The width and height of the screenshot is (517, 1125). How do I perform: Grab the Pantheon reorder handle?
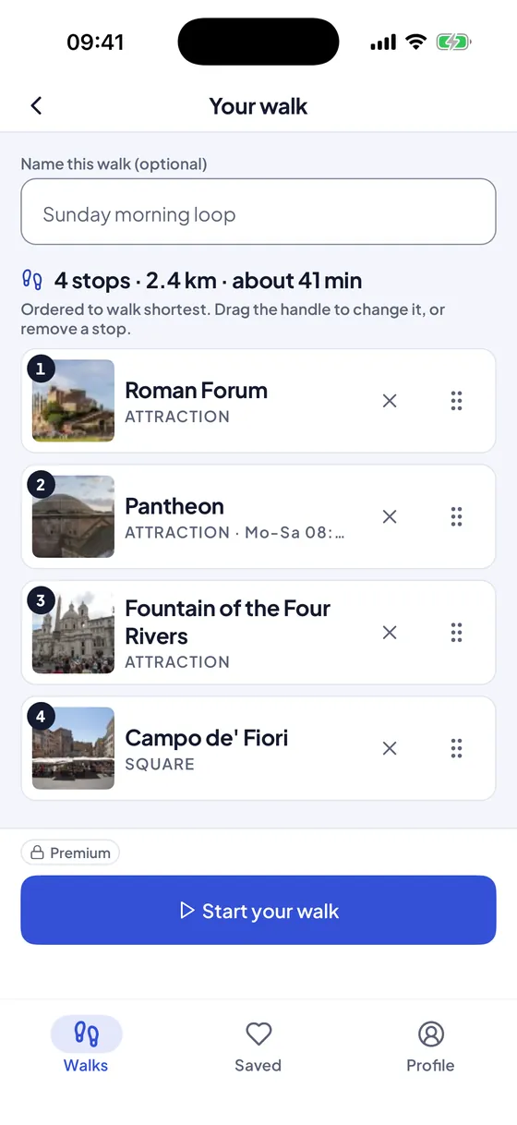point(456,516)
